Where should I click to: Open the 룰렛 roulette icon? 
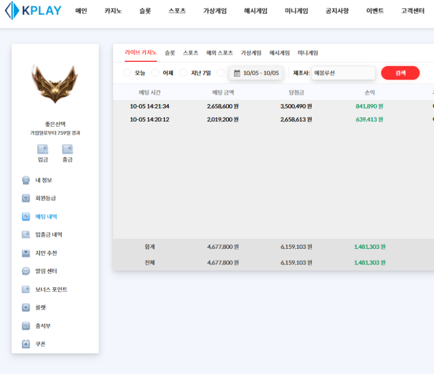tap(25, 307)
